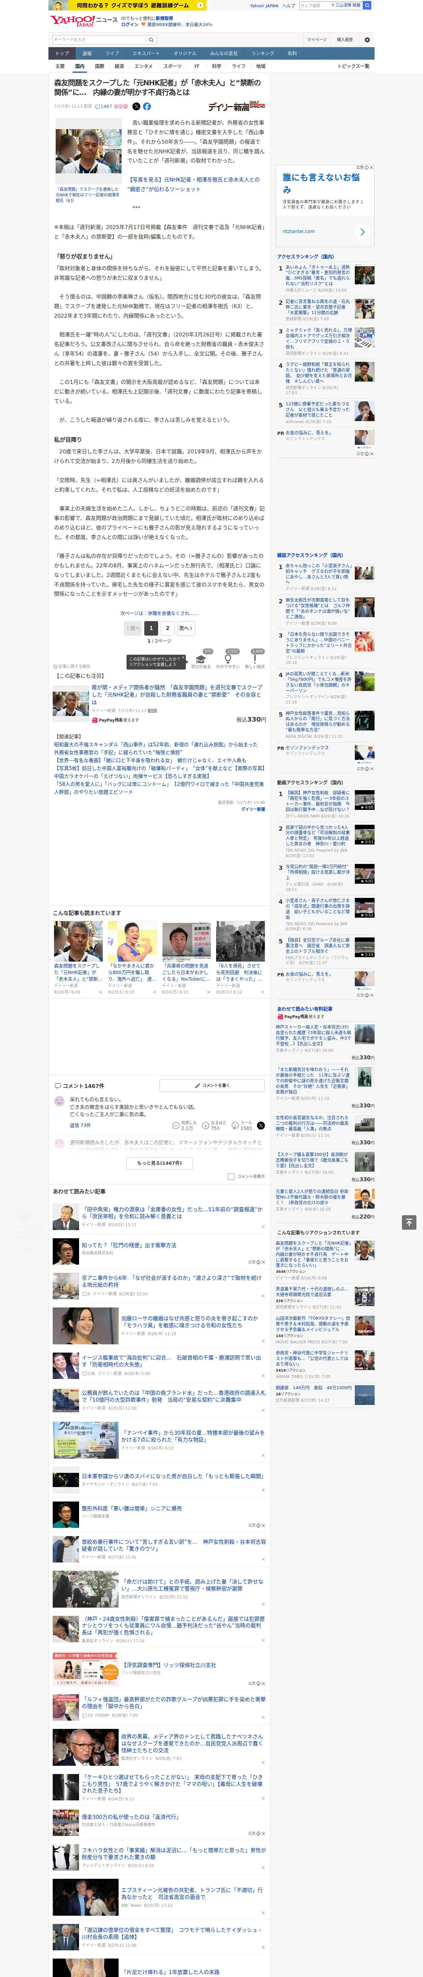This screenshot has width=423, height=1977.
Task: Open the ランキング navigation item
Action: (x=263, y=53)
